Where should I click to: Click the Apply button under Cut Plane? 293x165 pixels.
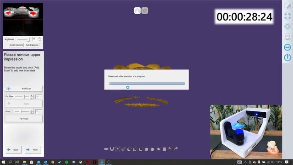click(x=24, y=104)
